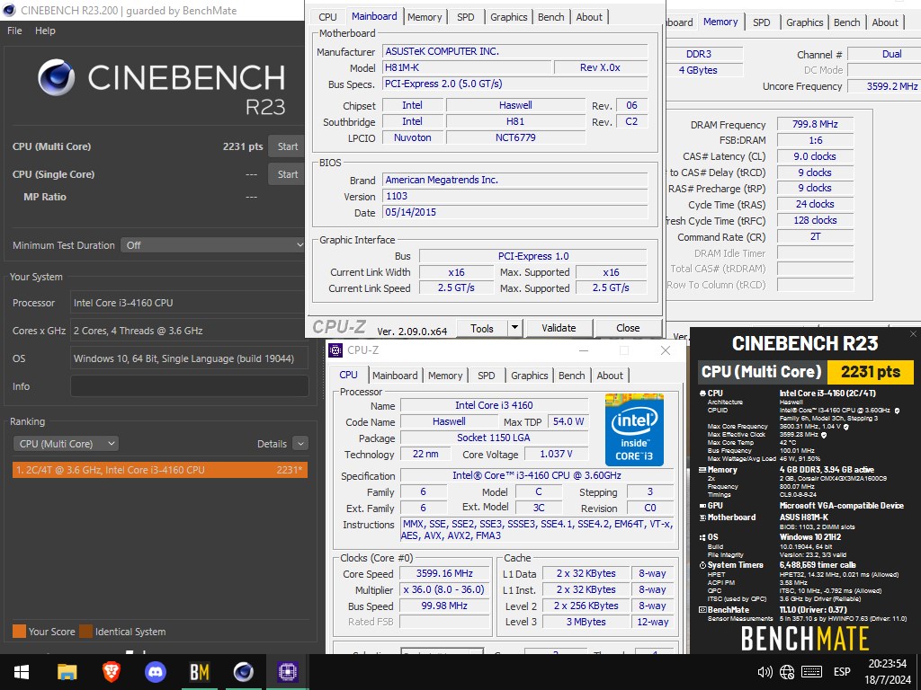Open Cinebench Help menu
Viewport: 921px width, 690px height.
click(x=45, y=31)
